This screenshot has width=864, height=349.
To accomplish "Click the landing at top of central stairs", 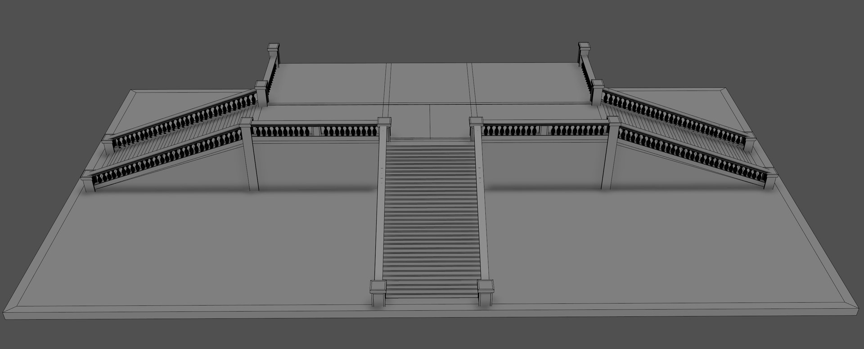I will tap(431, 121).
